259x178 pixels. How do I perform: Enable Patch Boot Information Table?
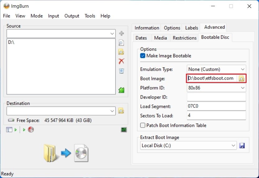(x=143, y=125)
